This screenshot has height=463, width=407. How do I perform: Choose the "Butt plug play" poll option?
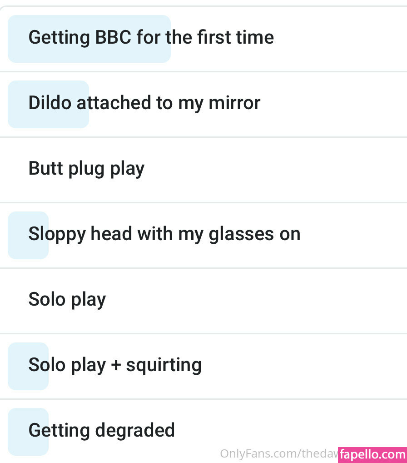point(203,170)
